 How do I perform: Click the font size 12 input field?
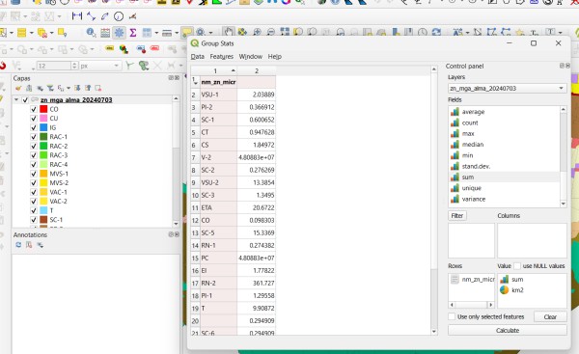54,66
